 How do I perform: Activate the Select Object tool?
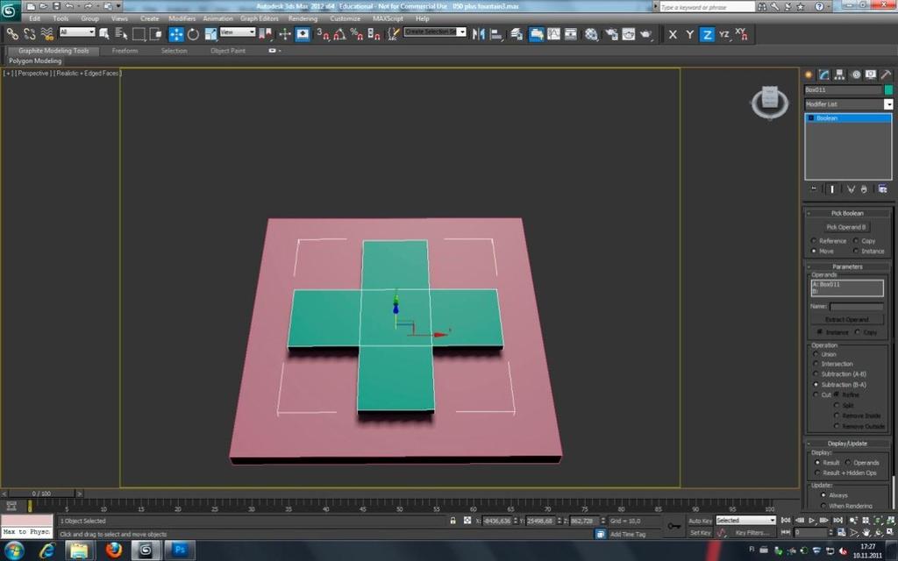coord(104,34)
